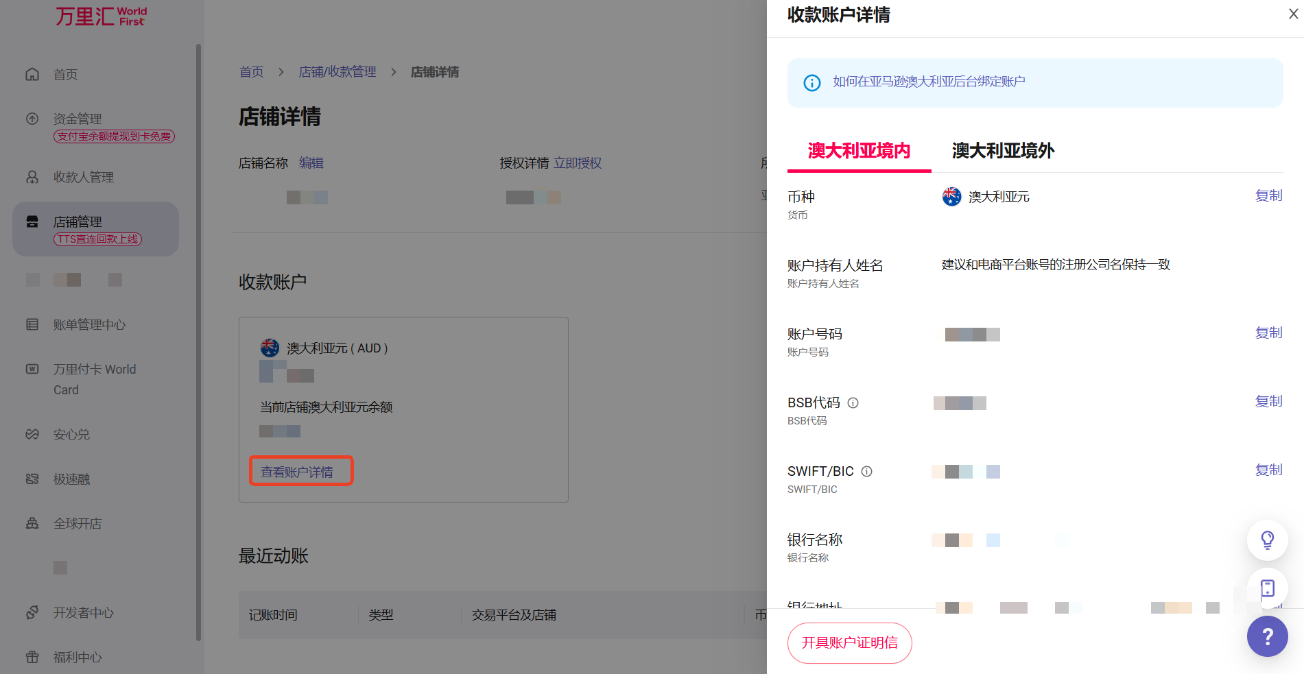Click the purple help question mark button
Screen dimensions: 1304x674
(1267, 636)
